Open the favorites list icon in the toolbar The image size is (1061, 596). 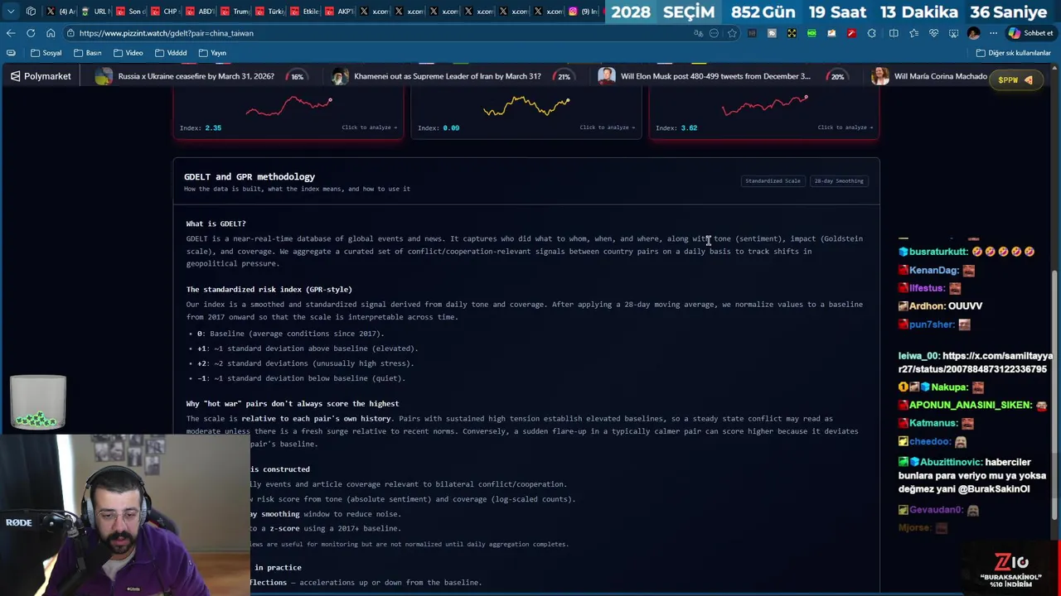coord(913,33)
